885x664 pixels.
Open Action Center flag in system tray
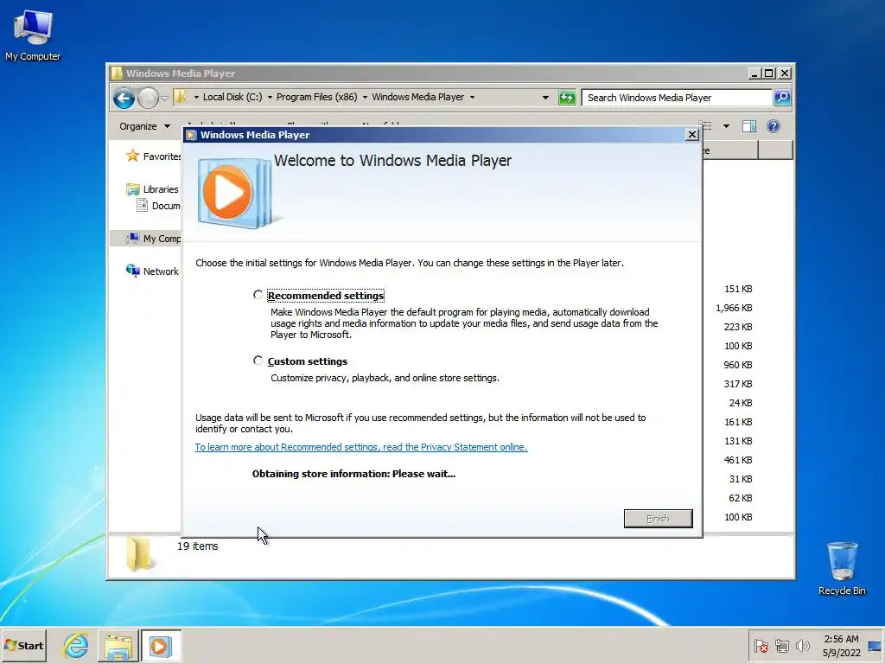click(761, 646)
